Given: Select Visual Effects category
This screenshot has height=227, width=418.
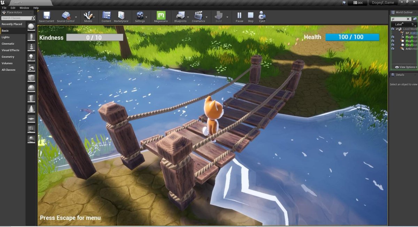Looking at the screenshot, I should (x=13, y=50).
